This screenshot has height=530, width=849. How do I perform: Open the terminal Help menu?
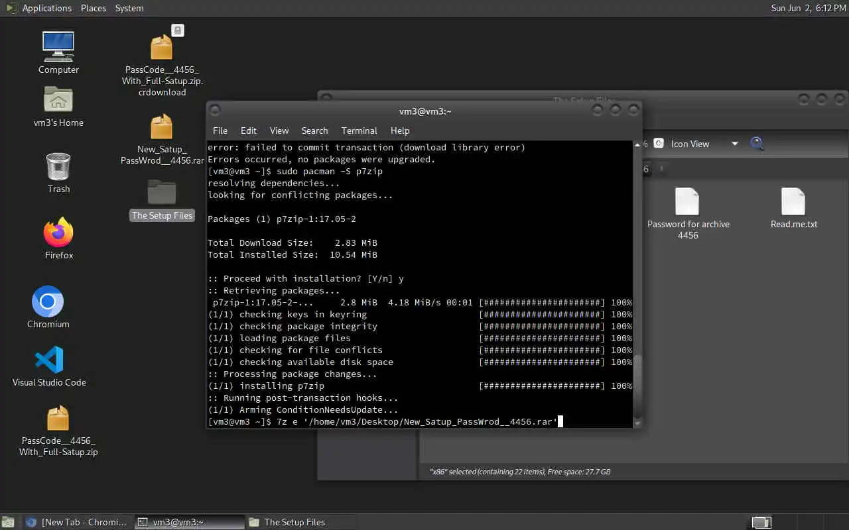pyautogui.click(x=400, y=131)
